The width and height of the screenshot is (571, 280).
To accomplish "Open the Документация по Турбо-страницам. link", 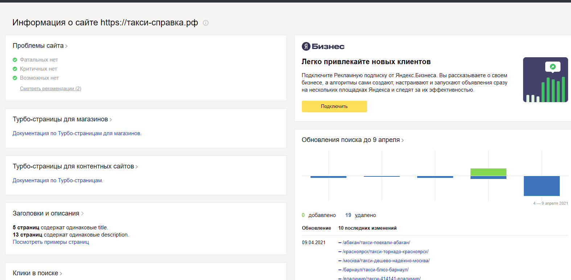I will point(58,180).
